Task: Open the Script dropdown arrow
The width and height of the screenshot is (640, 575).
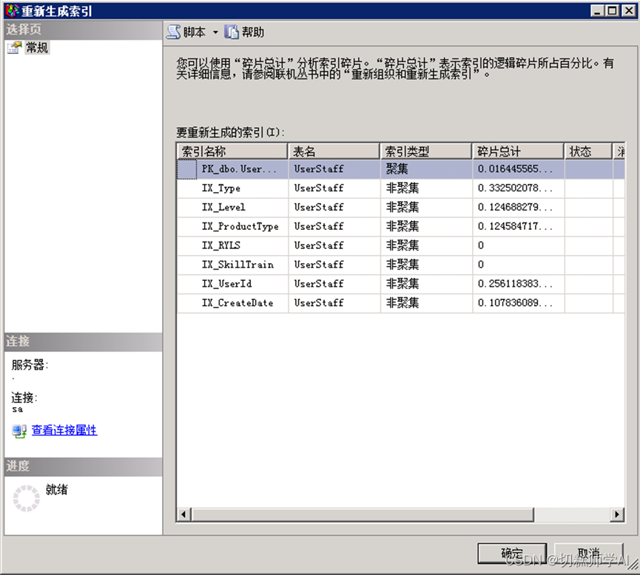Action: [x=215, y=33]
